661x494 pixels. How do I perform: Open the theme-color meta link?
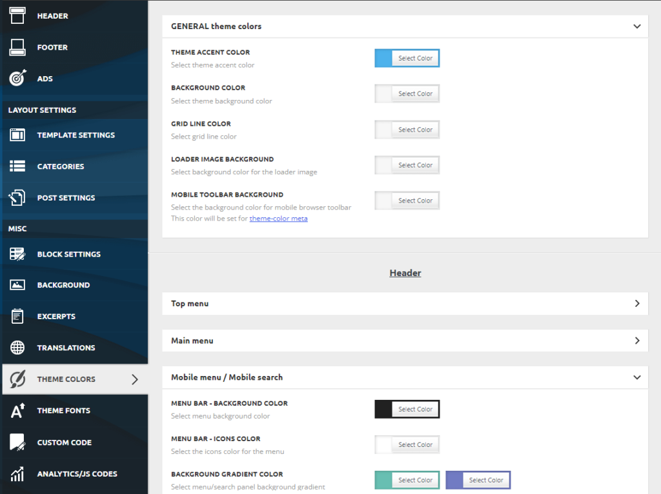point(278,218)
